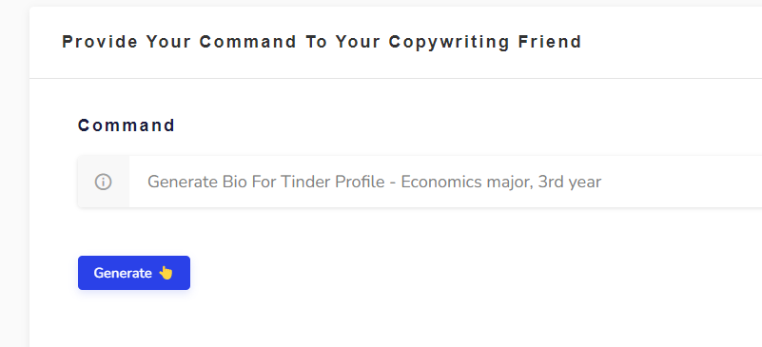Click the divider line under the card heading

(x=396, y=78)
